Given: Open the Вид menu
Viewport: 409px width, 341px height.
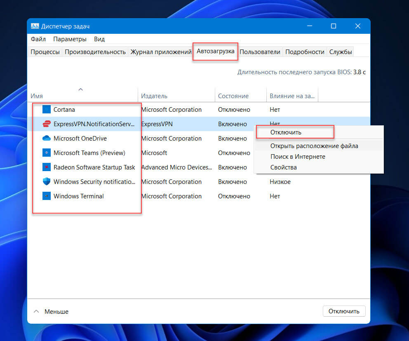Looking at the screenshot, I should (99, 39).
